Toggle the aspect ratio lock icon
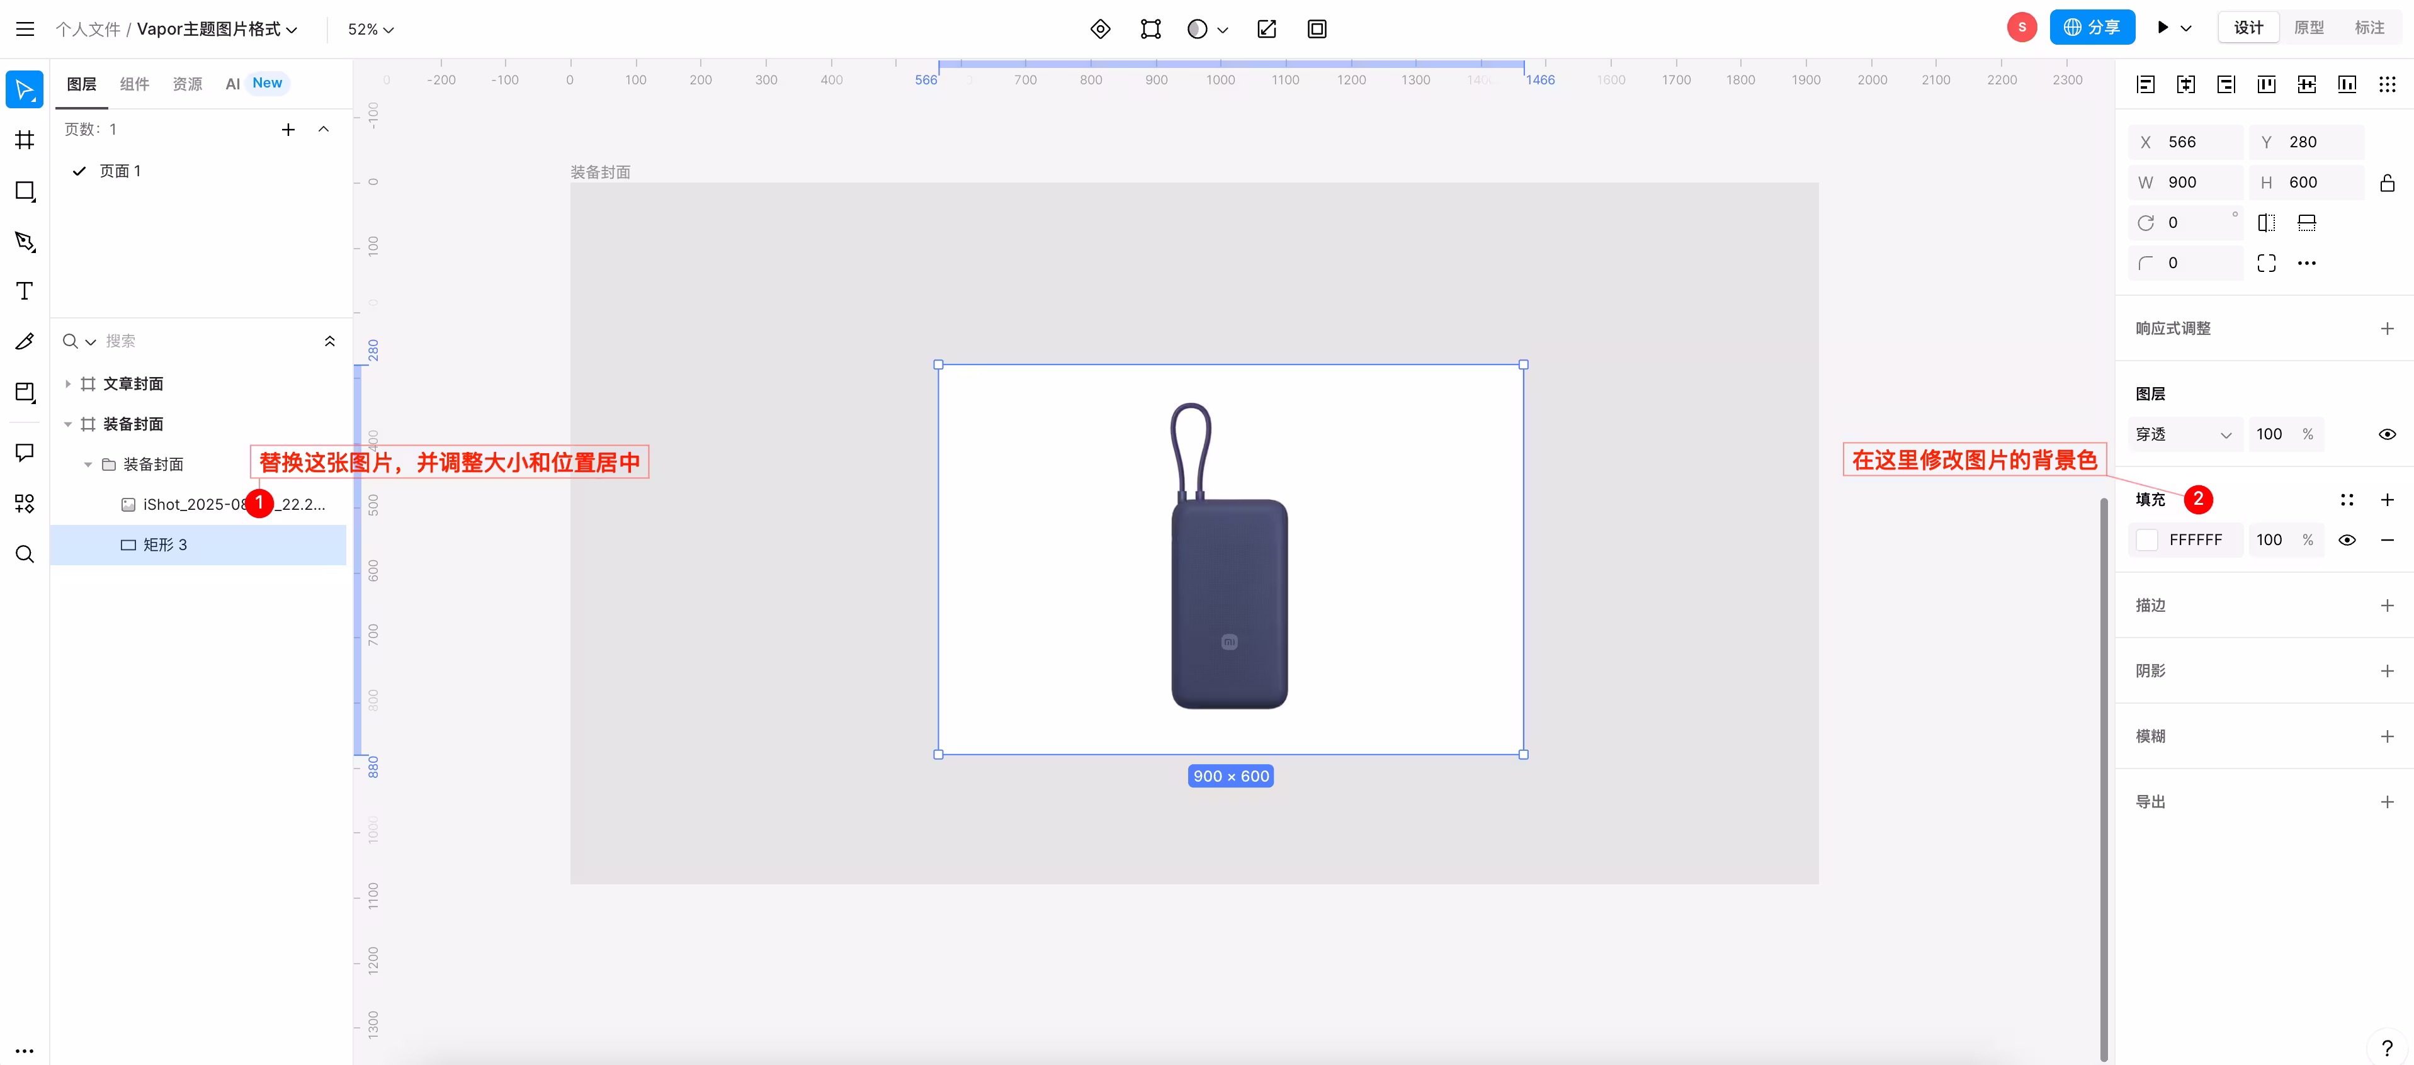This screenshot has width=2414, height=1065. point(2387,183)
